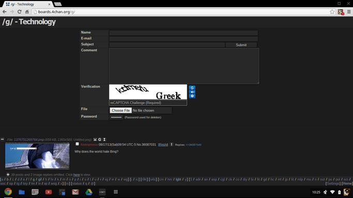Open the Wi-Fi status in the tray
Screen dimensions: 353x198
pyautogui.click(x=332, y=192)
